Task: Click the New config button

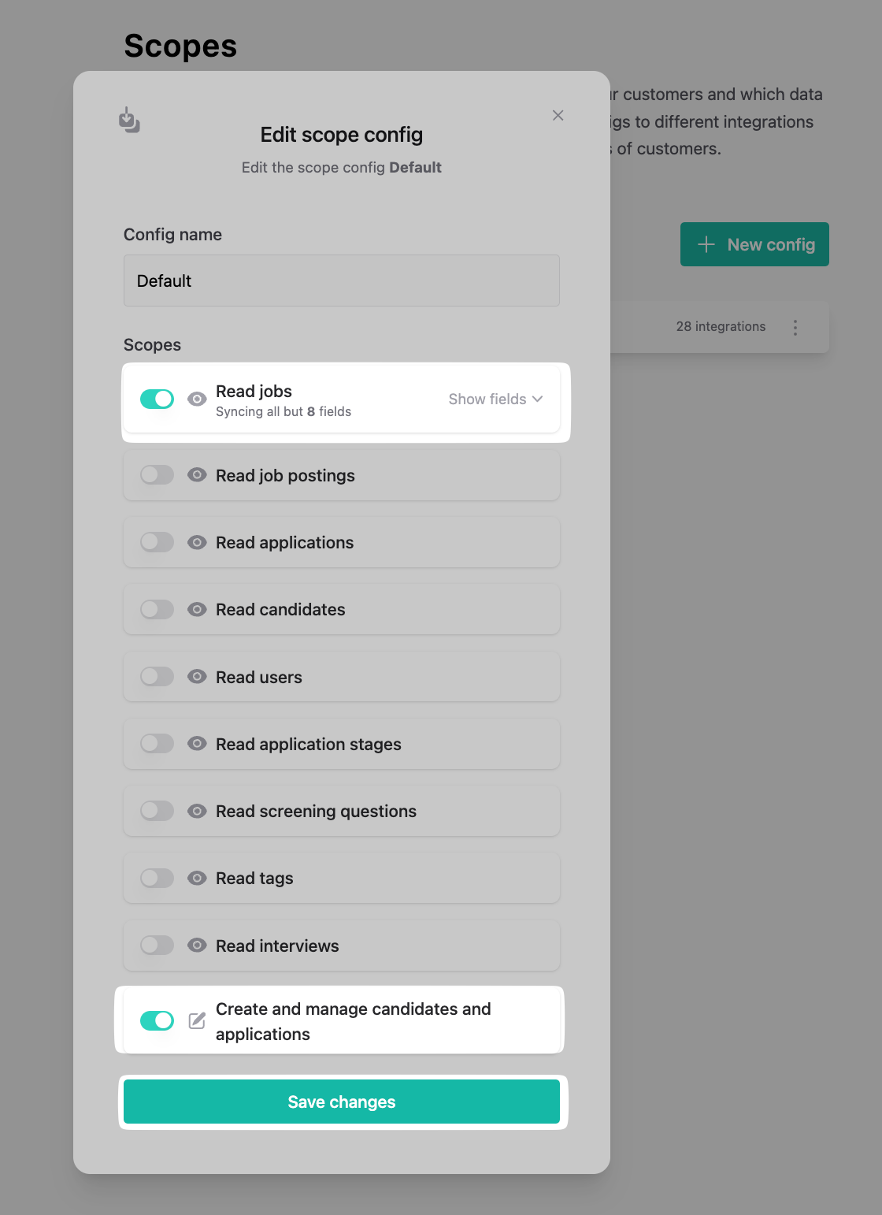Action: click(754, 244)
